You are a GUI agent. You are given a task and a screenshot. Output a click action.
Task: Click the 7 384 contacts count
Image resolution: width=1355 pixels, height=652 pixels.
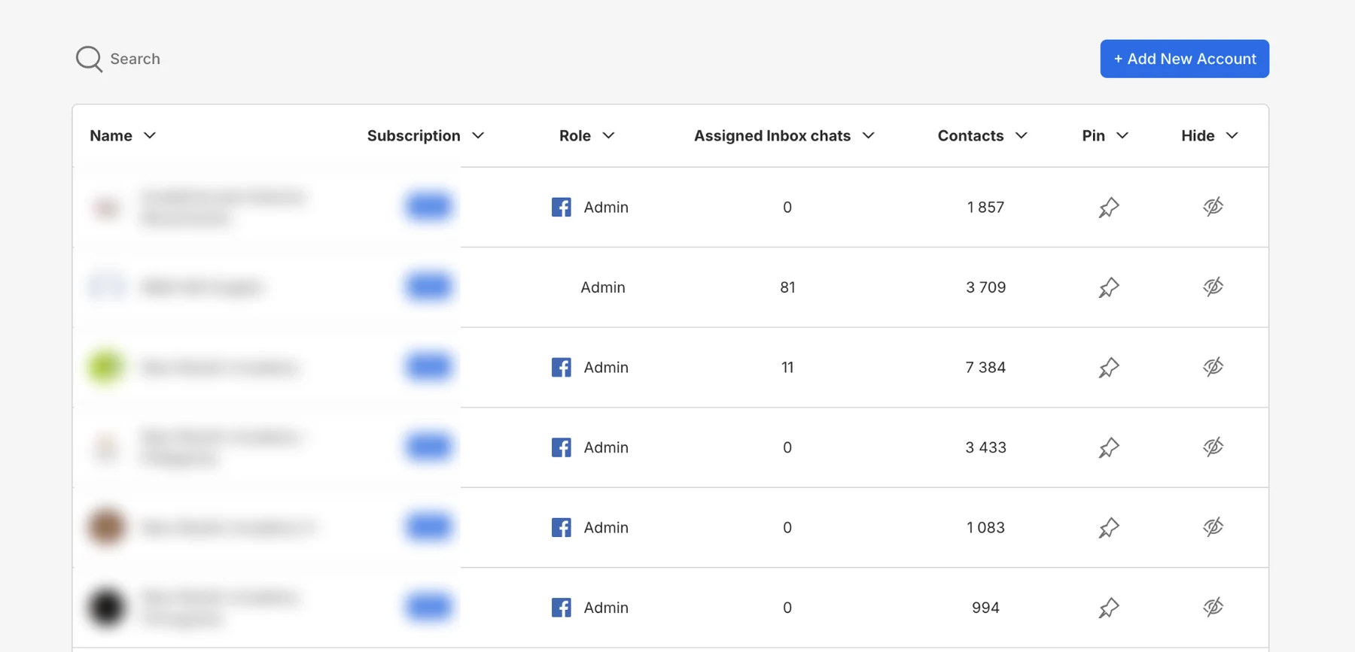985,367
